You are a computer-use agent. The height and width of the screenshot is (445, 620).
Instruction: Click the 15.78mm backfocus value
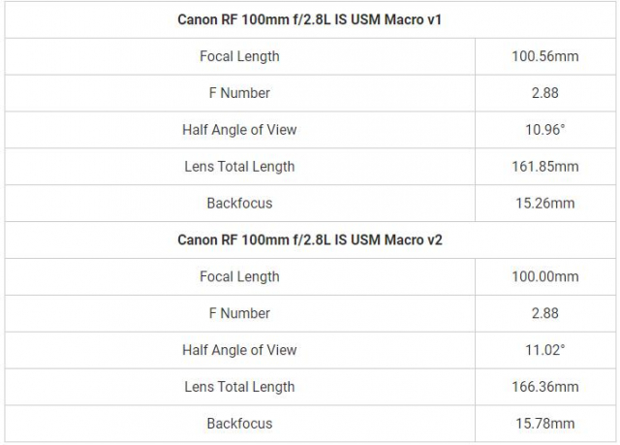(x=544, y=424)
